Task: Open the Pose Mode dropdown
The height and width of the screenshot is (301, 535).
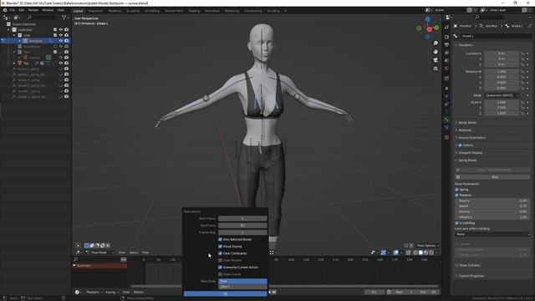Action: coord(99,253)
